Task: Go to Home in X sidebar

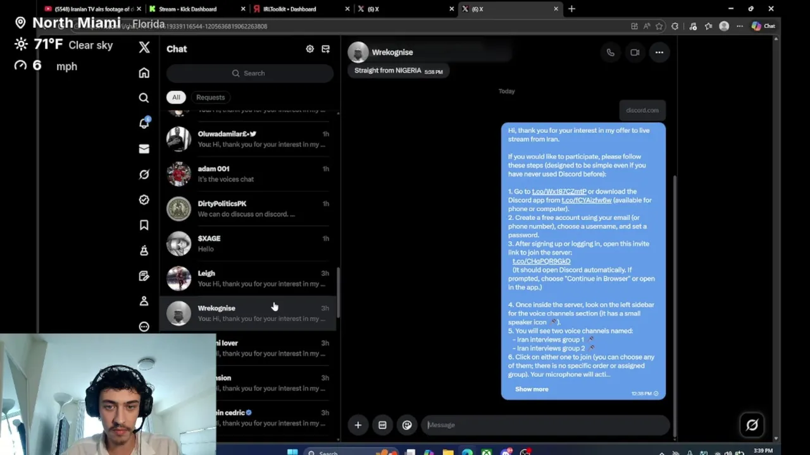Action: pos(144,73)
